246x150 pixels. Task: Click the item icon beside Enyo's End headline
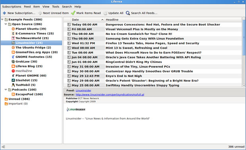(x=69, y=76)
